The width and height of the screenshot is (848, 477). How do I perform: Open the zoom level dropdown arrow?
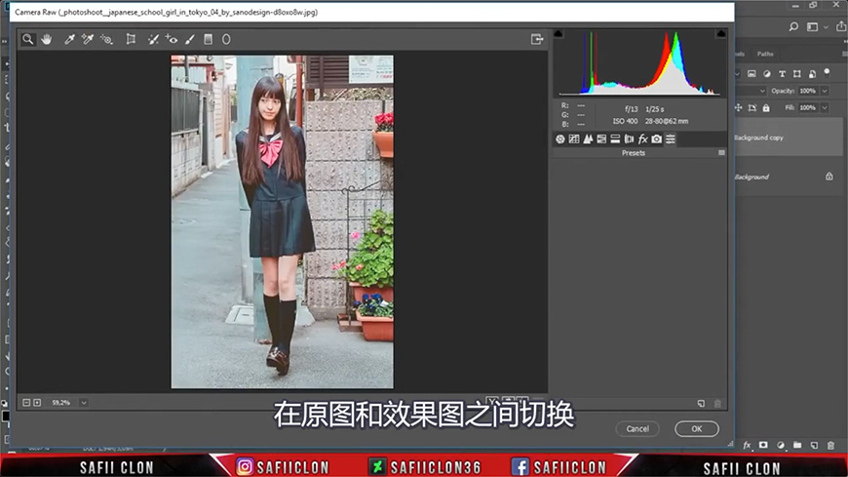click(83, 402)
